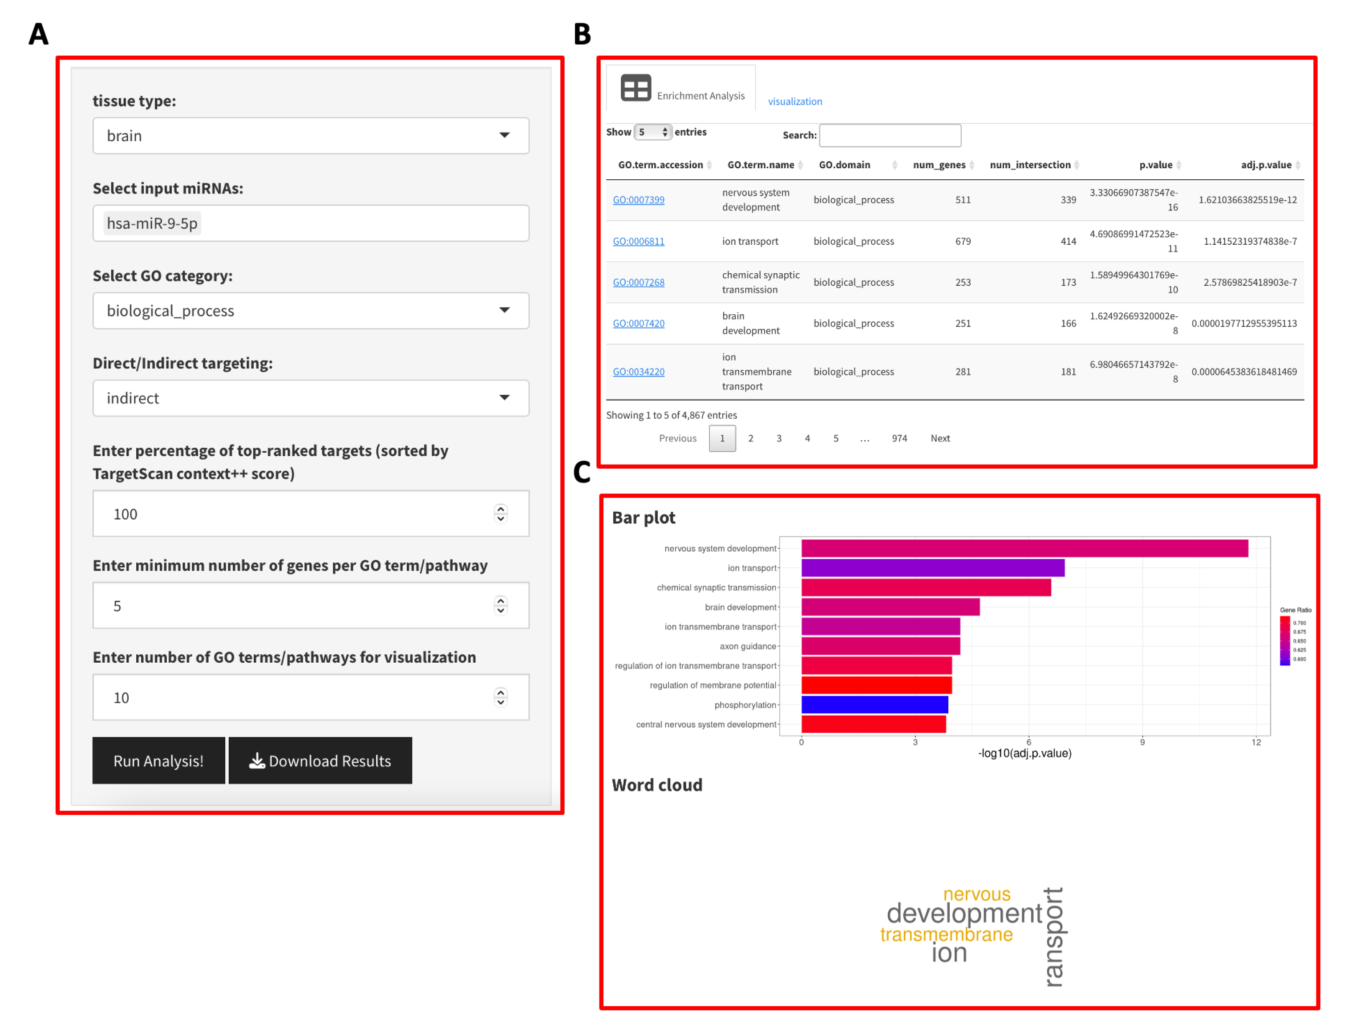Change the Show entries count selector
1348x1032 pixels.
(x=652, y=132)
